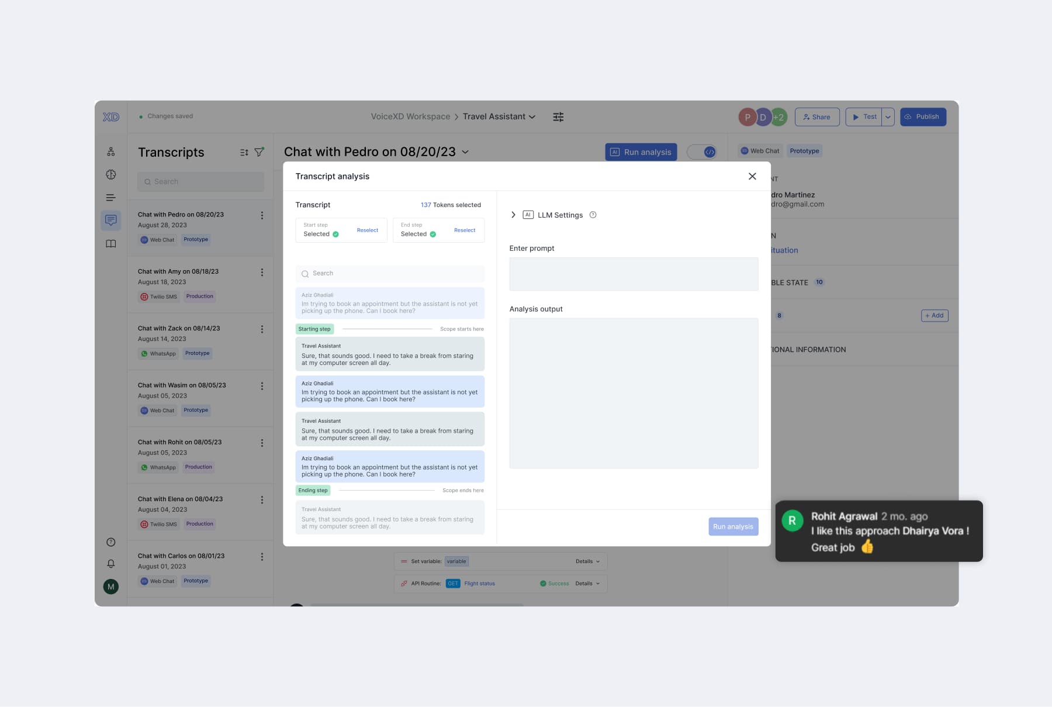
Task: Open the transcripts chat icon in sidebar
Action: pos(110,220)
